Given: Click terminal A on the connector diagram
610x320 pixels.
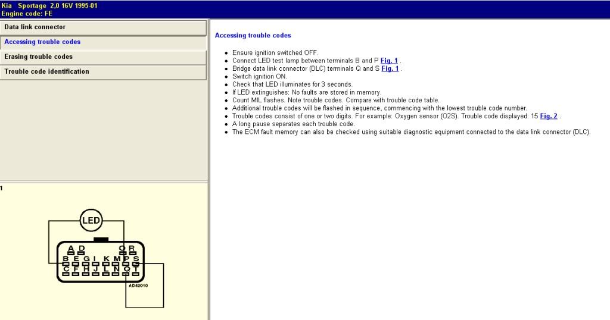Looking at the screenshot, I should pyautogui.click(x=71, y=249).
